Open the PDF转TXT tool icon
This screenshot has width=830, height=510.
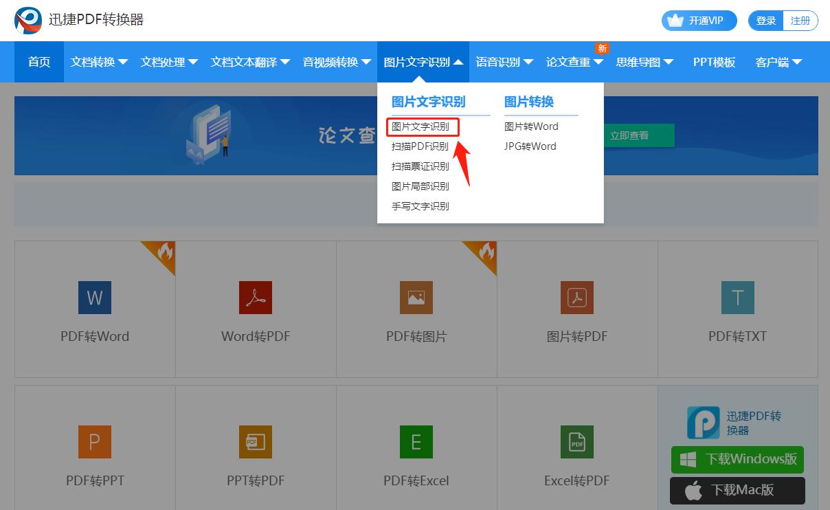pos(737,298)
